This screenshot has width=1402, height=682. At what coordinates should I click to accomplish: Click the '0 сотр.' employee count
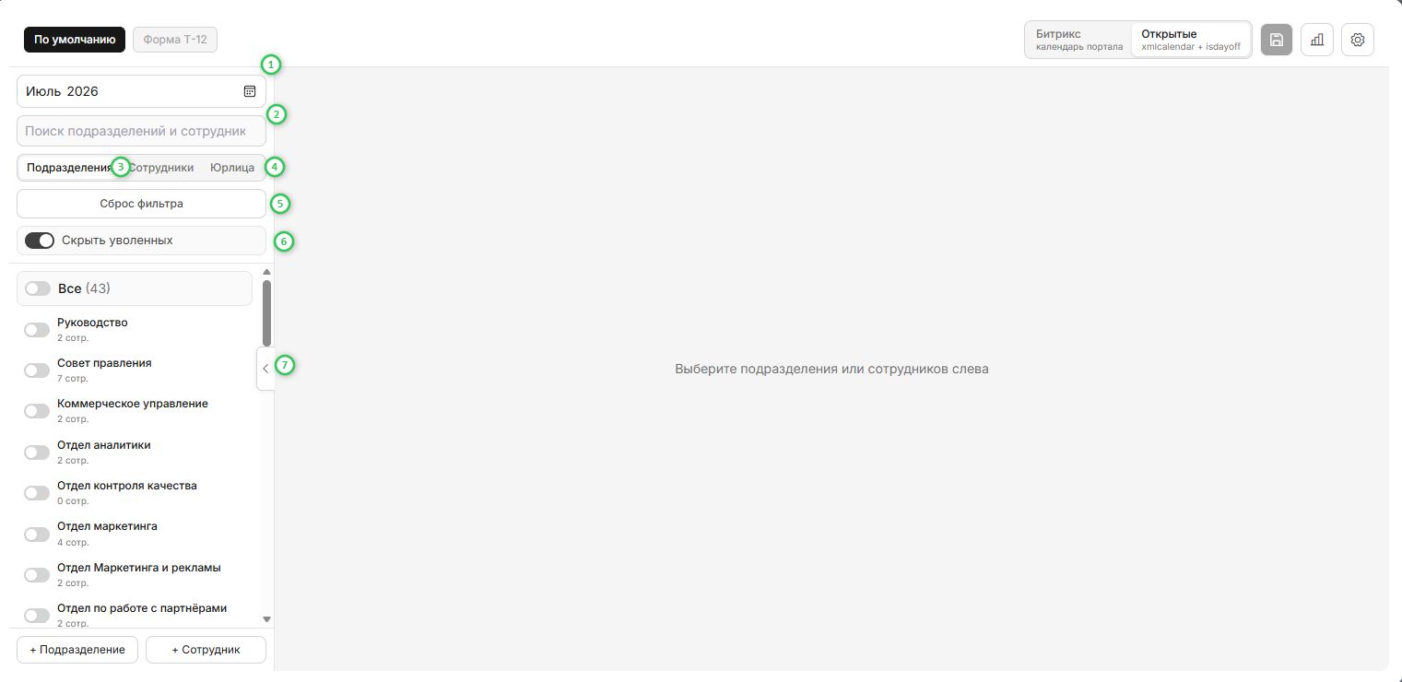[73, 501]
